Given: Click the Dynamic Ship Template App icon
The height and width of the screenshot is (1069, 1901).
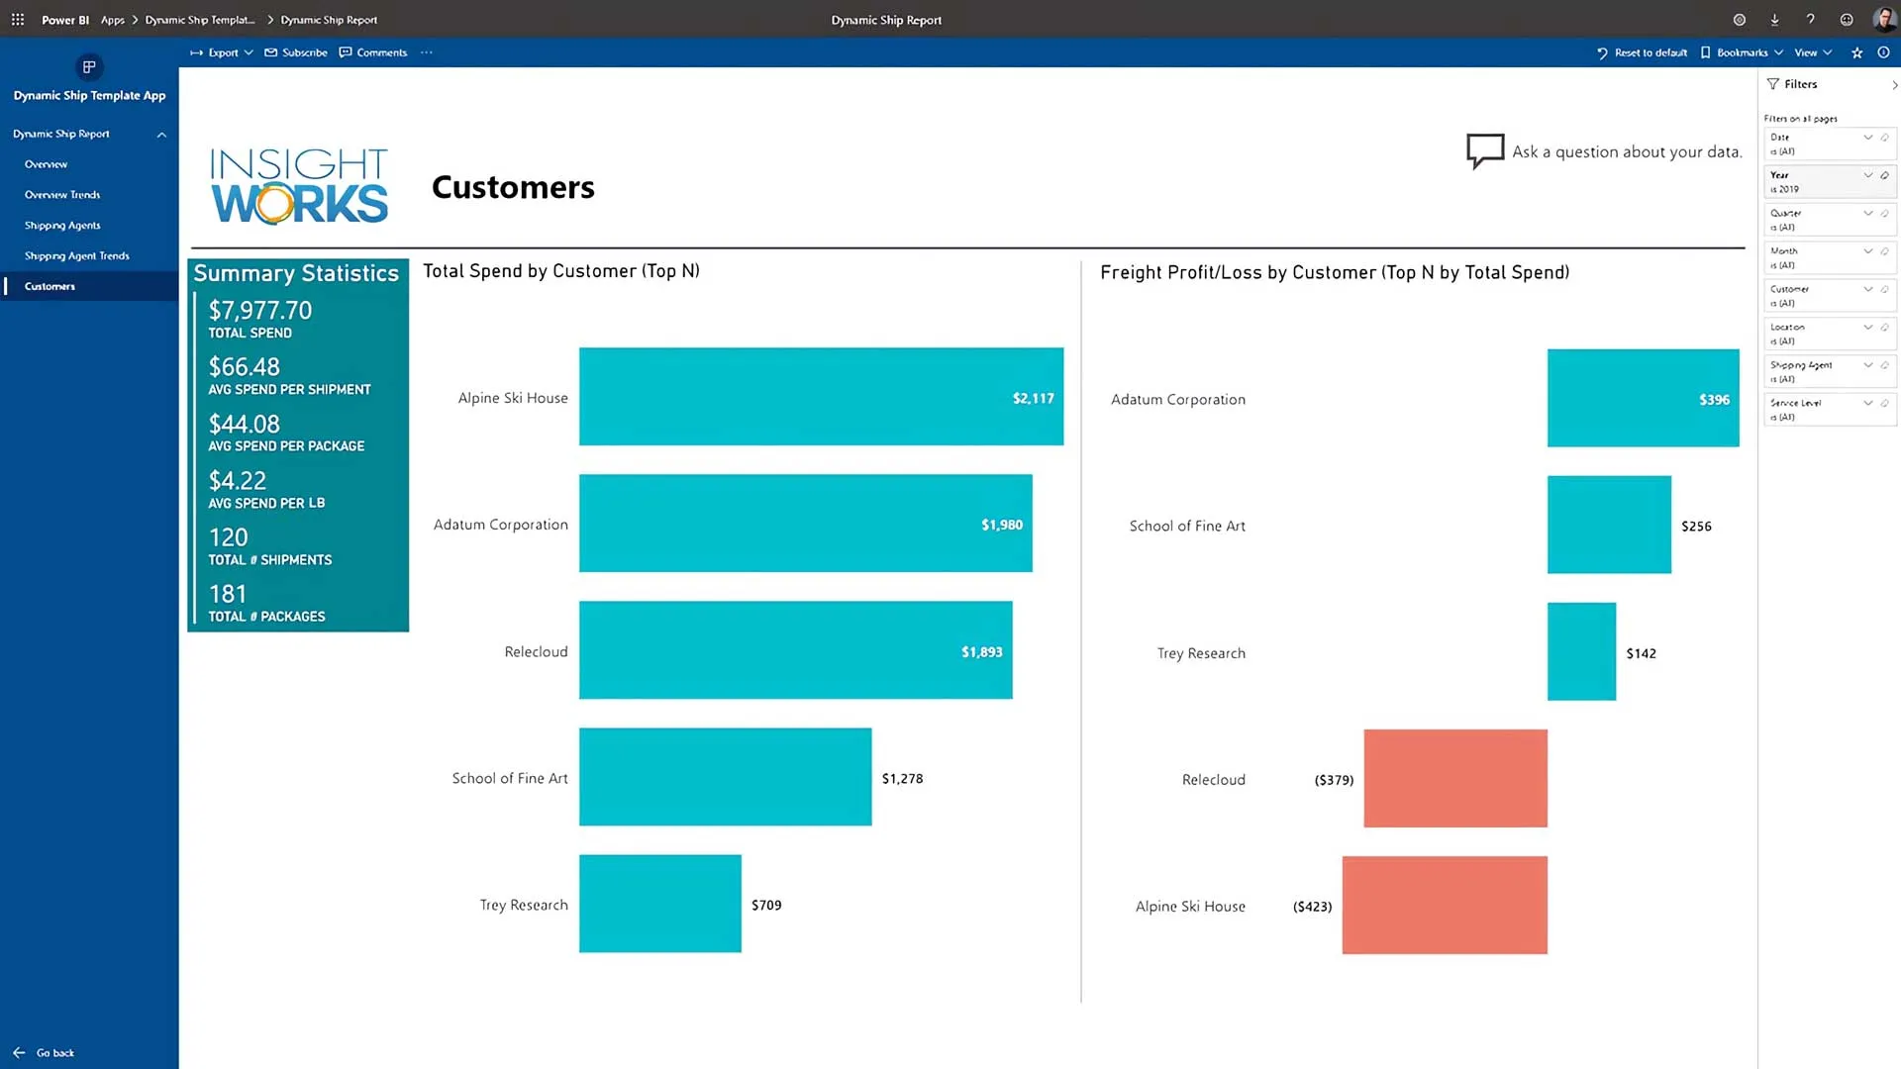Looking at the screenshot, I should point(89,67).
